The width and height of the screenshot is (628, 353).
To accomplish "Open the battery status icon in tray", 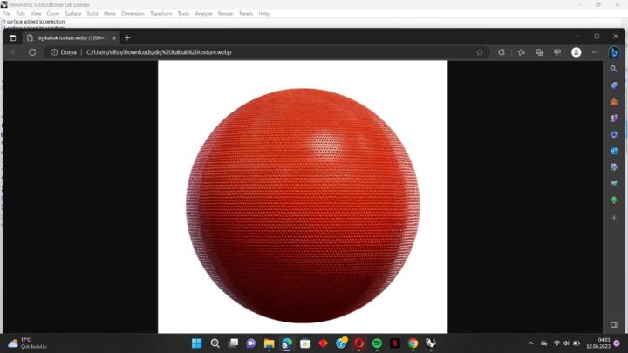I will coord(577,343).
